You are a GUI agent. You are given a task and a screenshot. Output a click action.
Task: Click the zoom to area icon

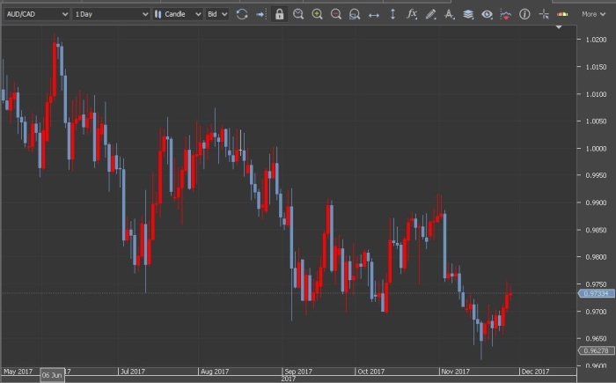click(x=355, y=15)
